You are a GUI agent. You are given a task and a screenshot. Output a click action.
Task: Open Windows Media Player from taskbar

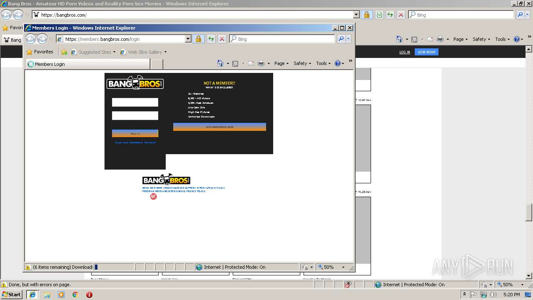pyautogui.click(x=61, y=295)
